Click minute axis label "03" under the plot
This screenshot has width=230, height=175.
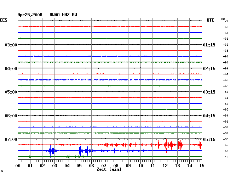(54, 165)
